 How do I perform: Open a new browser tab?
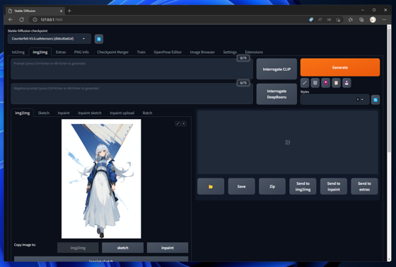click(x=69, y=11)
